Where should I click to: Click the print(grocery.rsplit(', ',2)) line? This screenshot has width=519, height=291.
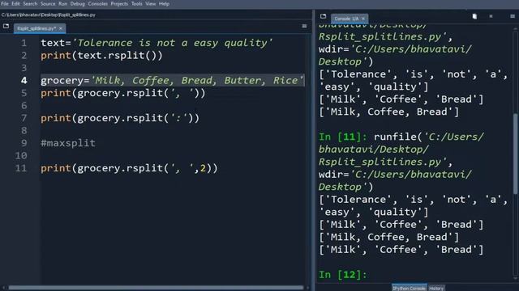(x=129, y=168)
